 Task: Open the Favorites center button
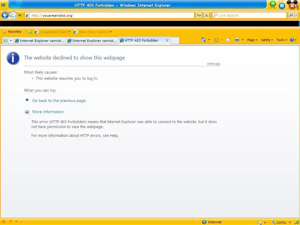(x=12, y=32)
